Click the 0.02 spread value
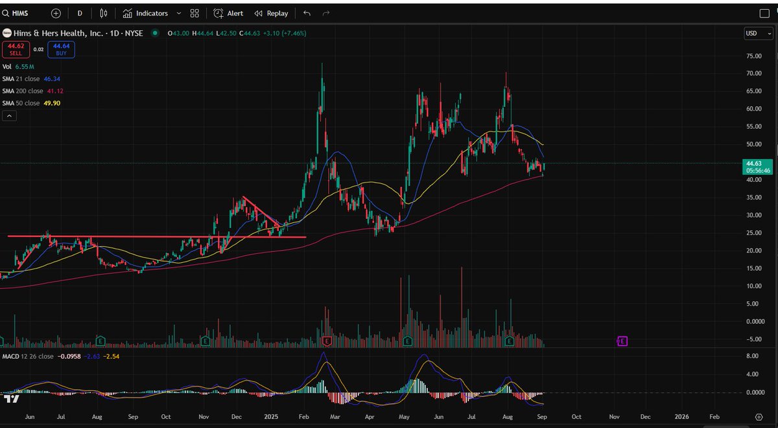Screen dimensions: 778x428 coord(38,49)
